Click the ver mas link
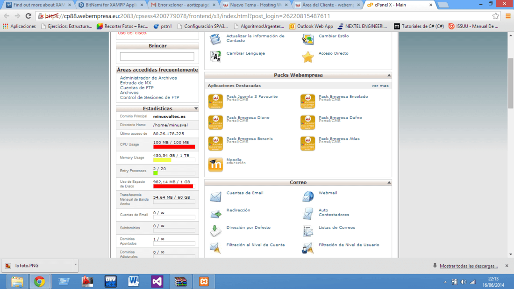514x289 pixels. coord(380,86)
